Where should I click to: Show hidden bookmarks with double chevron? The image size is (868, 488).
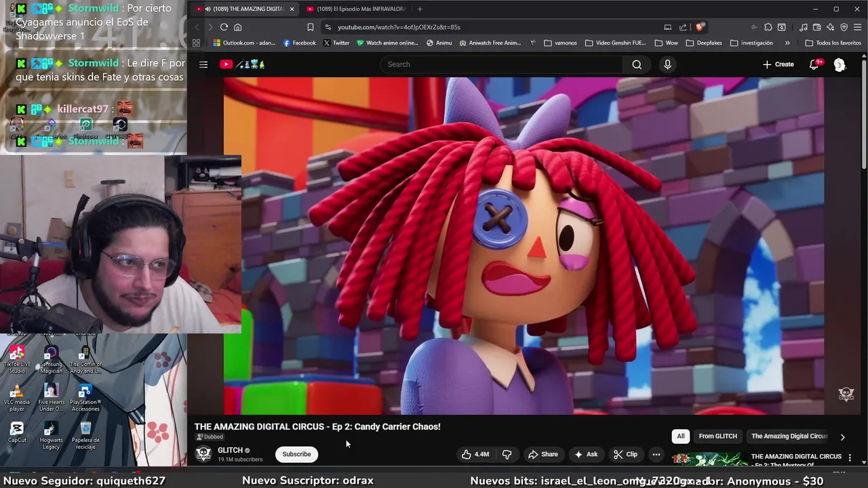(x=787, y=43)
